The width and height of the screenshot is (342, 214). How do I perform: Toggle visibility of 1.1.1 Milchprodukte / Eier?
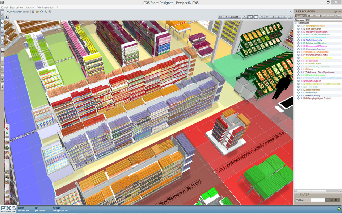pos(299,26)
